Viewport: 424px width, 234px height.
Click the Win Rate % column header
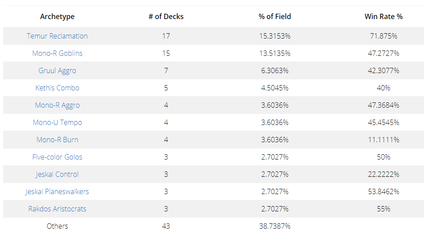[x=384, y=16]
